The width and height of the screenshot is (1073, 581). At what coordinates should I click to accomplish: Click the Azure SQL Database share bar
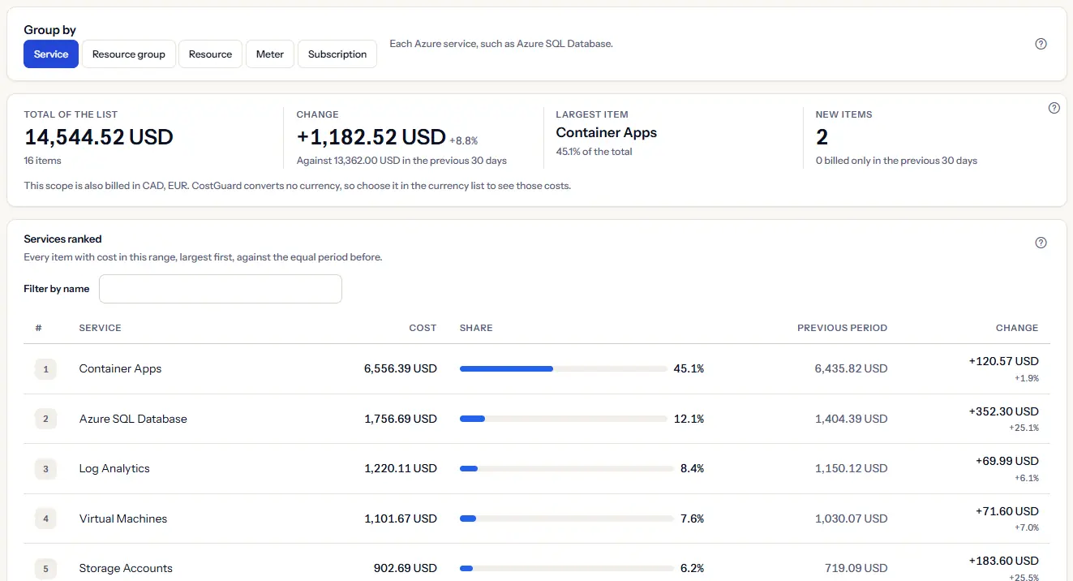coord(564,419)
